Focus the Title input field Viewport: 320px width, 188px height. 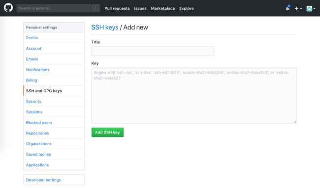153,51
